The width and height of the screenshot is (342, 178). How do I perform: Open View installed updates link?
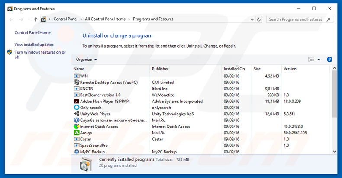34,44
